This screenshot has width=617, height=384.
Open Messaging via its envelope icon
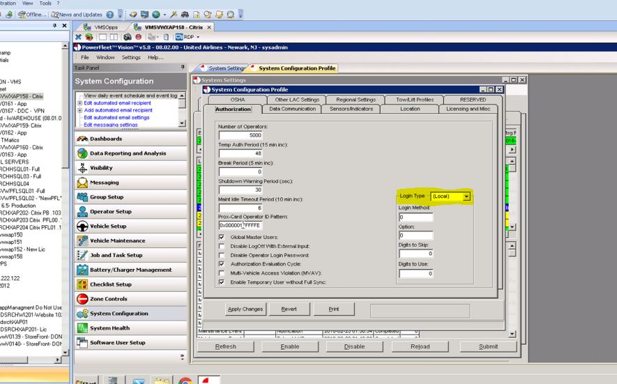(x=82, y=183)
